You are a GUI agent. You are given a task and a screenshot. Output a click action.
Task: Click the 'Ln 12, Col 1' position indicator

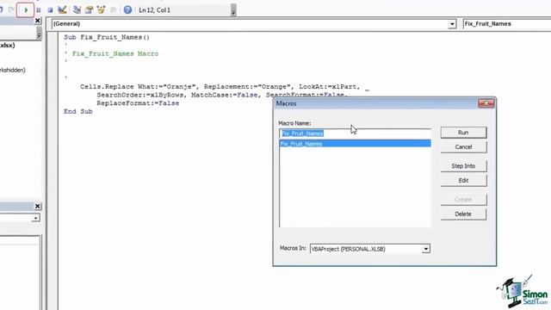pyautogui.click(x=155, y=10)
